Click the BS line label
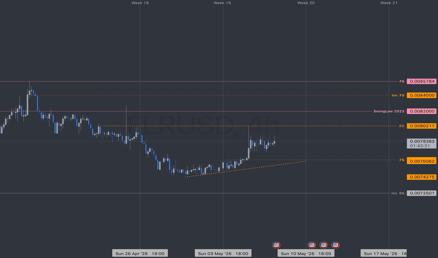Screen dimensions: 438x258 (x=402, y=126)
